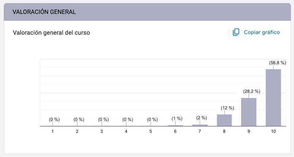Screen dimensions: 294x157
Task: Click the small bar for rating 6
Action: pyautogui.click(x=175, y=125)
